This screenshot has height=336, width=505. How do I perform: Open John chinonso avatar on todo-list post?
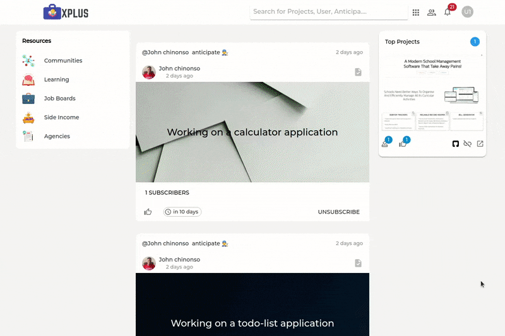149,263
